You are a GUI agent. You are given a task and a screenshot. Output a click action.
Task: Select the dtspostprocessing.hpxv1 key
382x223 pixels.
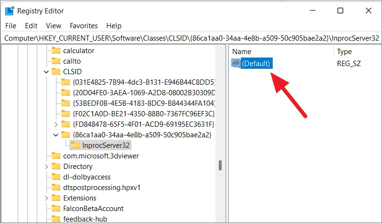pos(102,188)
